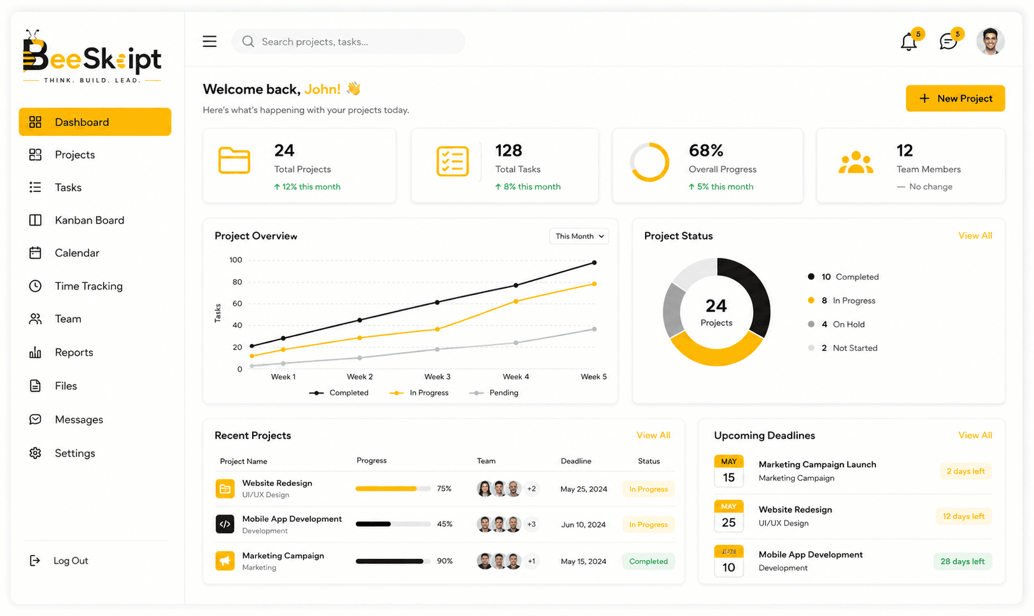Screen dimensions: 1034x616
Task: Click the BeeSkript logo
Action: 92,57
